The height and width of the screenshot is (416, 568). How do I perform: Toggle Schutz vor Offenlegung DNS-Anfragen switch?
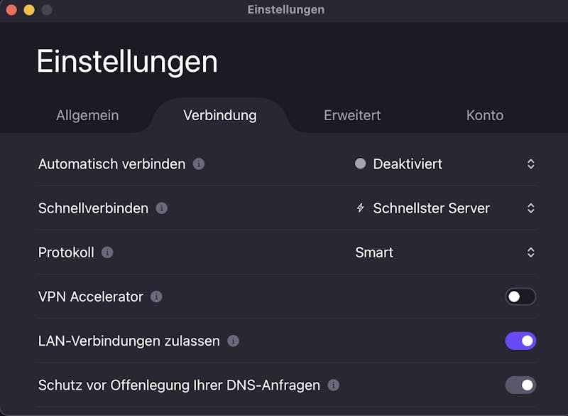tap(520, 385)
